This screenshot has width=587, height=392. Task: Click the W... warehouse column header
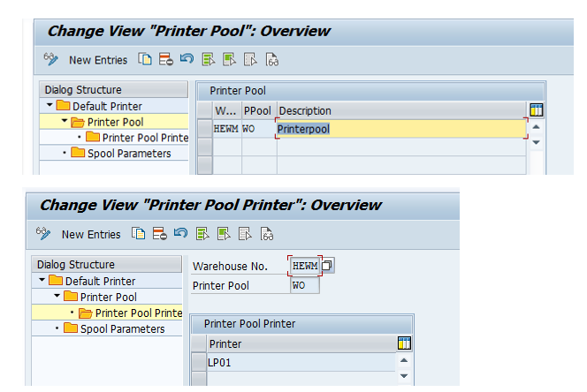pos(227,110)
